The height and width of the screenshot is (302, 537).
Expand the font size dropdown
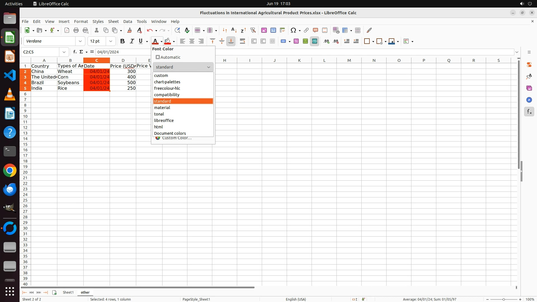click(111, 41)
